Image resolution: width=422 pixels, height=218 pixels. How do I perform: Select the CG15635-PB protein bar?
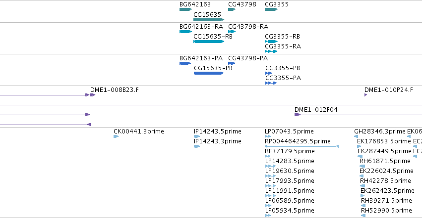(209, 73)
